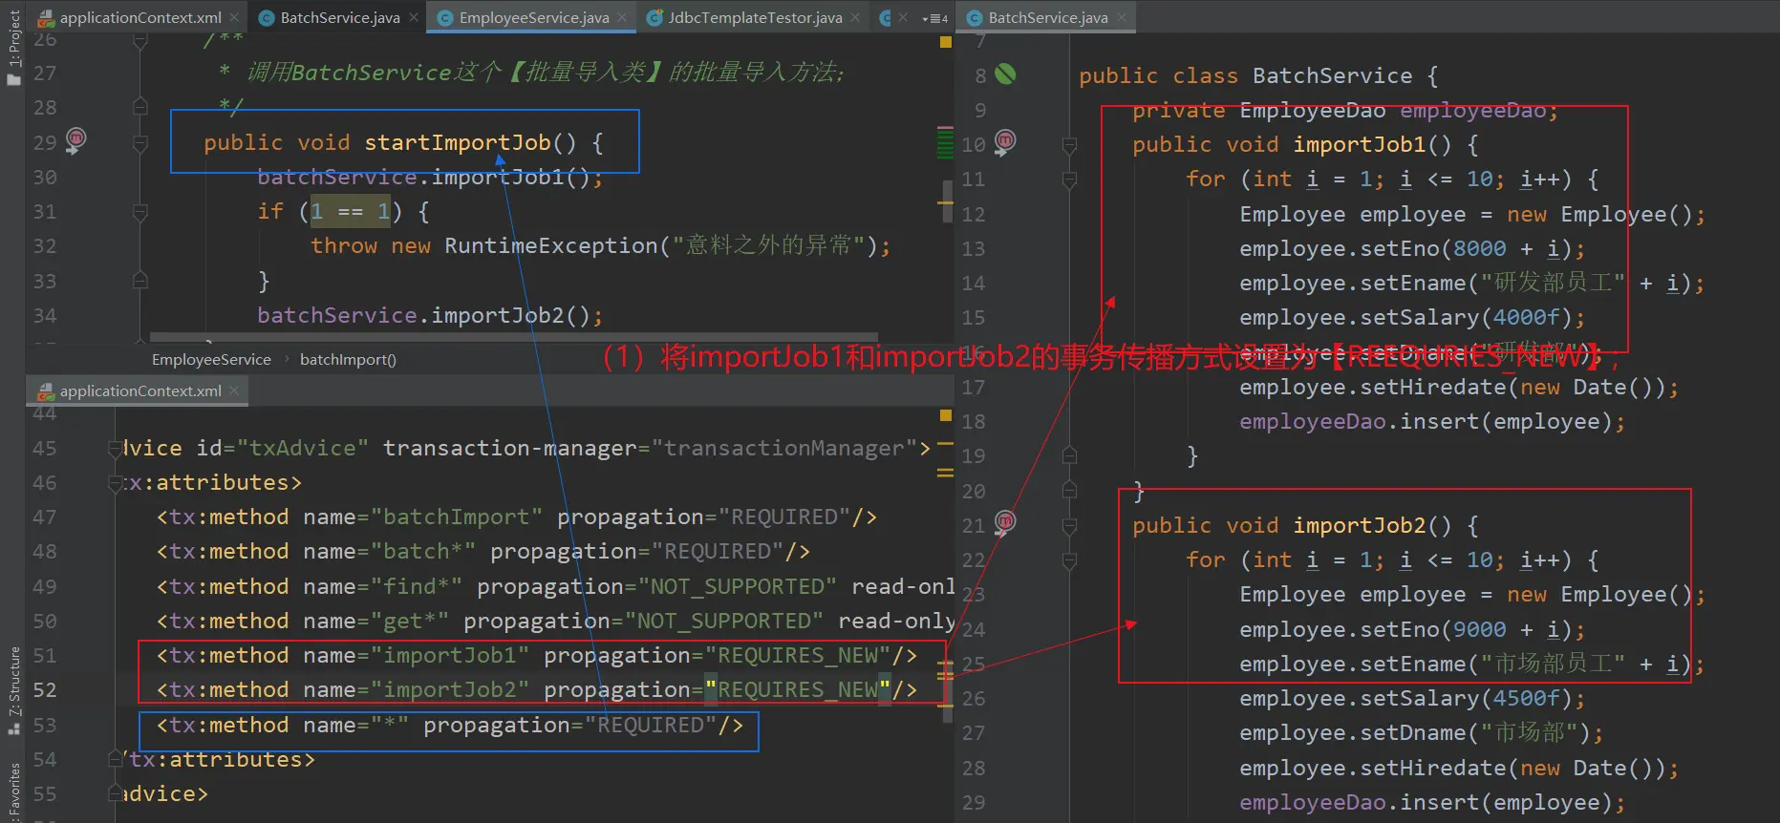This screenshot has width=1780, height=823.
Task: Click the yellow inspection indicator in XML editor
Action: (945, 415)
